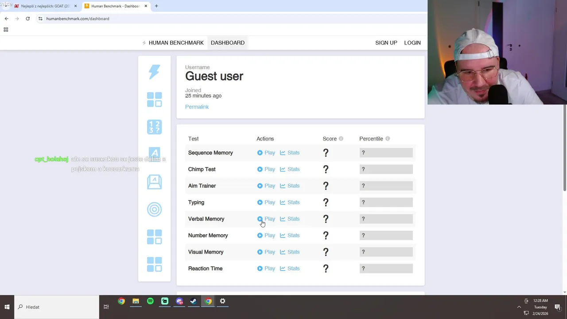Play the Verbal Memory test
Screen dimensions: 567x319
(266, 219)
